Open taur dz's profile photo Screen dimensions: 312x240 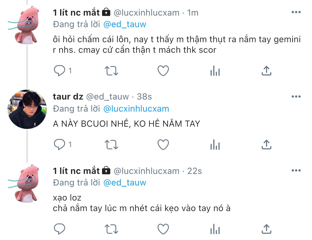coord(27,109)
